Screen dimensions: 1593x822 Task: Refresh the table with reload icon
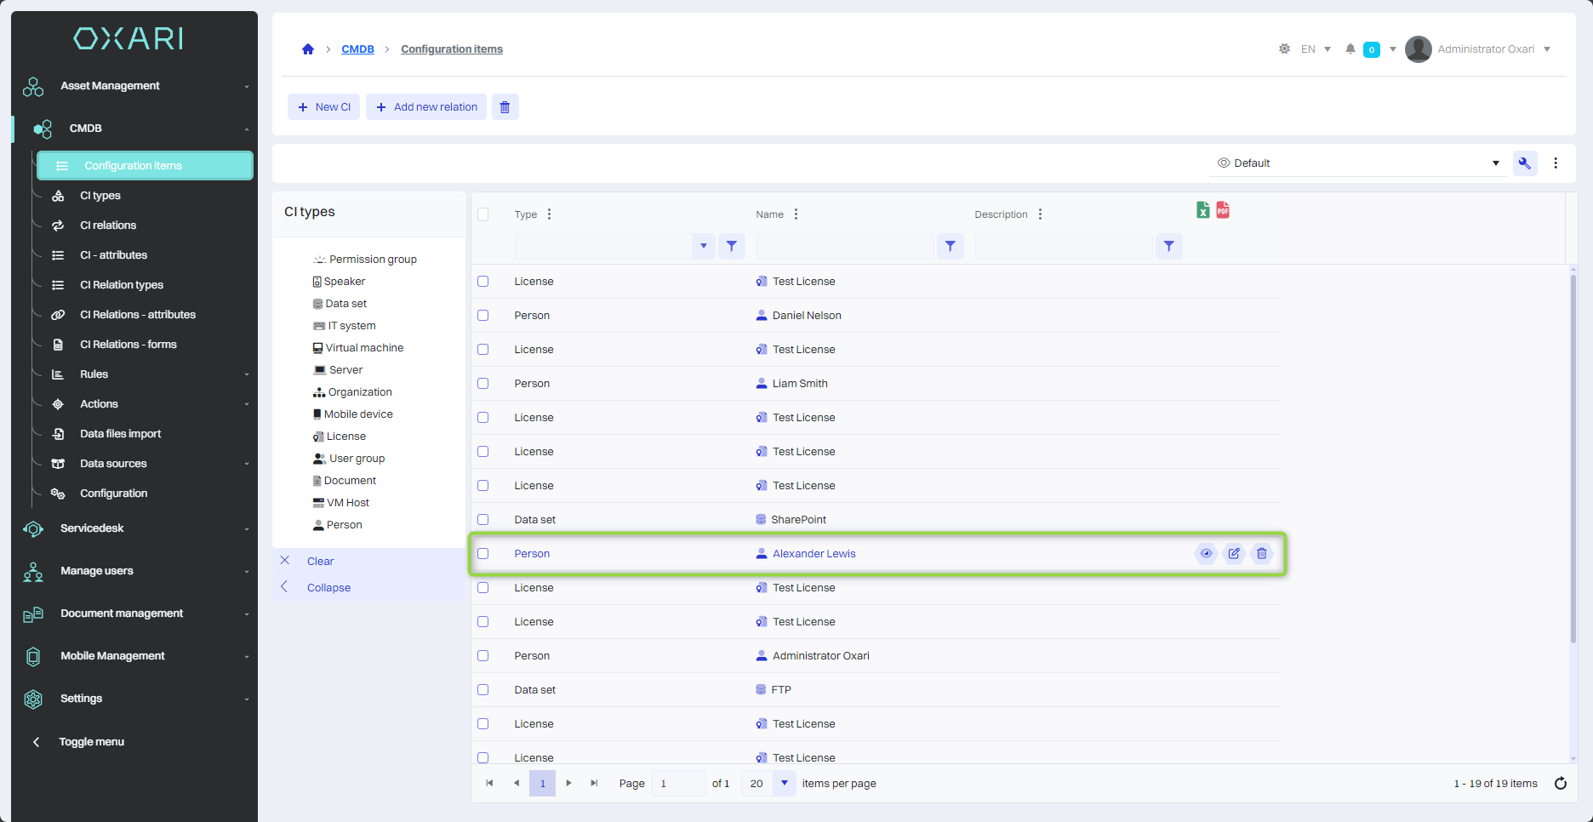pos(1561,784)
